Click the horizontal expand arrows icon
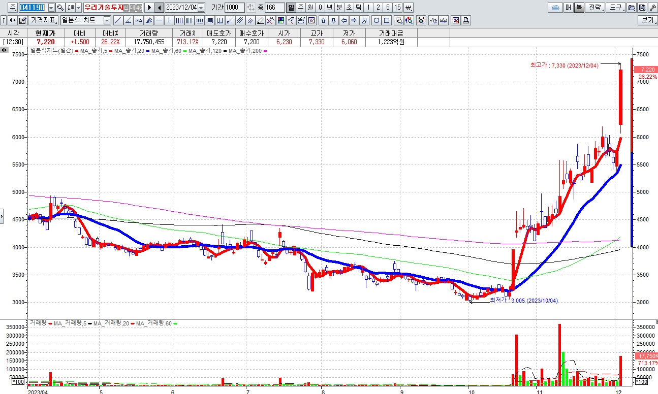 point(12,20)
